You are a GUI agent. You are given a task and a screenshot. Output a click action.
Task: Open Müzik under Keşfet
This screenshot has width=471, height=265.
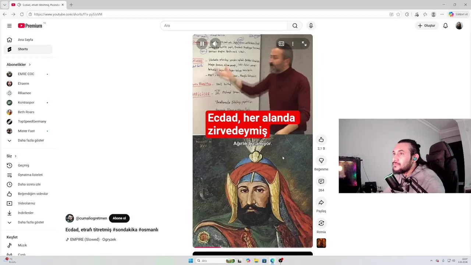click(28, 245)
